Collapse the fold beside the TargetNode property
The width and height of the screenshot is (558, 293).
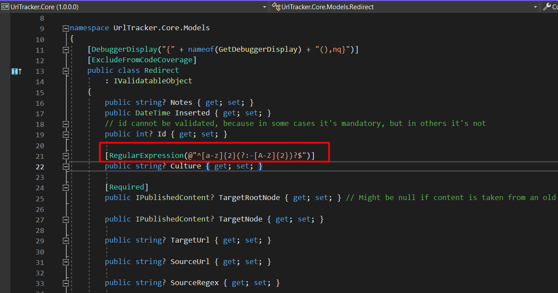click(x=66, y=220)
